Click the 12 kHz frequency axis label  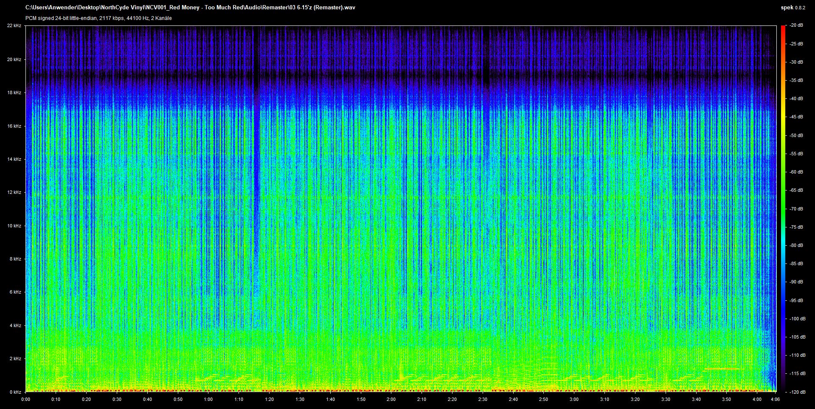pyautogui.click(x=14, y=193)
